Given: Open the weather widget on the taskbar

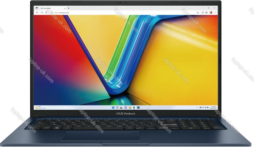Looking at the screenshot, I should (39, 108).
